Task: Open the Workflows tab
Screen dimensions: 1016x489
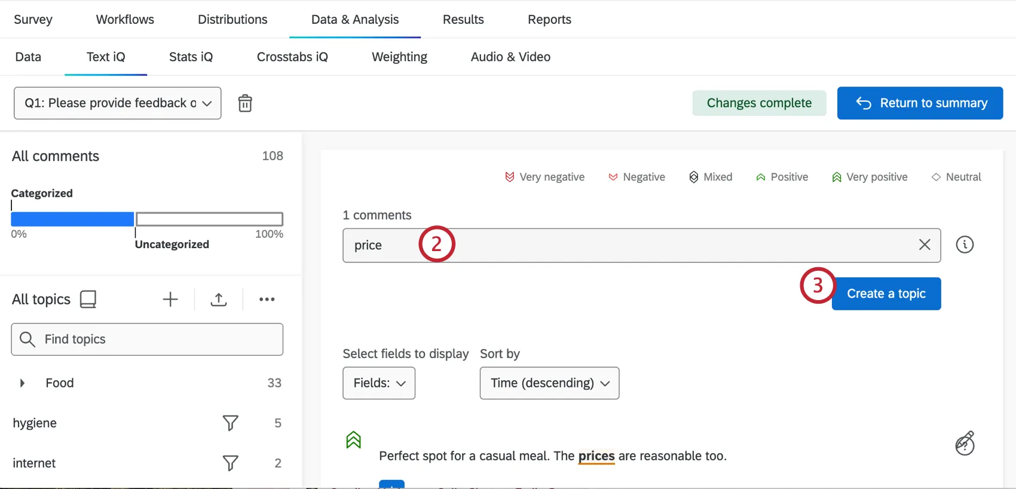Action: click(125, 19)
